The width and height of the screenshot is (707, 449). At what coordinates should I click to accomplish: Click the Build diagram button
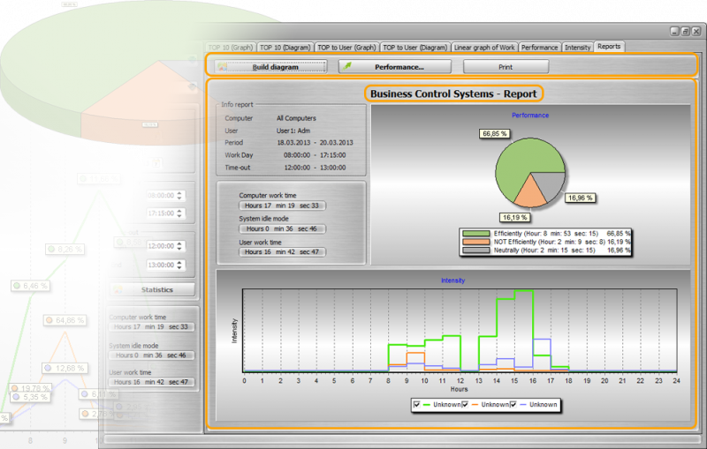(x=270, y=67)
